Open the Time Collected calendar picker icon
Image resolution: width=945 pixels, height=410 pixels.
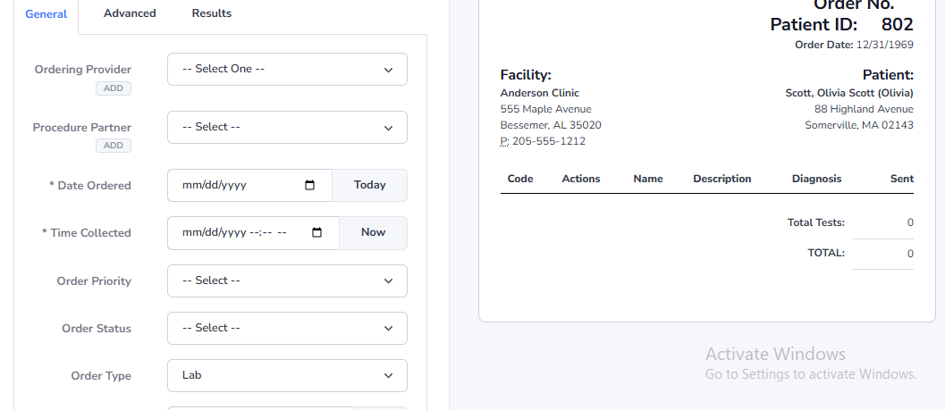(317, 233)
